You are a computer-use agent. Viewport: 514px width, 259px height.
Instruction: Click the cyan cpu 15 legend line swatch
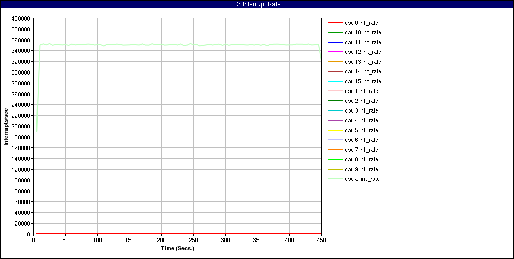(x=335, y=81)
